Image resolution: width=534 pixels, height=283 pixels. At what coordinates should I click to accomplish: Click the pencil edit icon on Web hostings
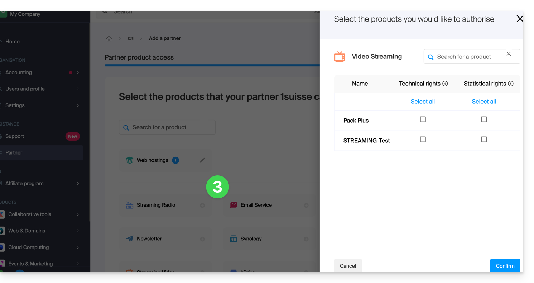(202, 160)
